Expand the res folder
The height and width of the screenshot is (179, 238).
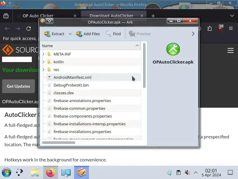43,70
